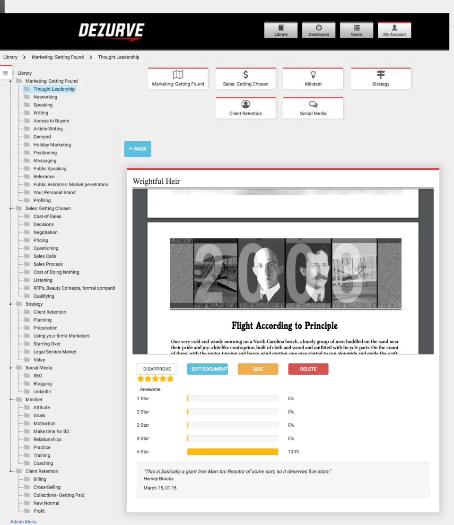Screen dimensions: 454x525
Task: Collapse the Marketing: Getting Found tree node
Action: [11, 81]
